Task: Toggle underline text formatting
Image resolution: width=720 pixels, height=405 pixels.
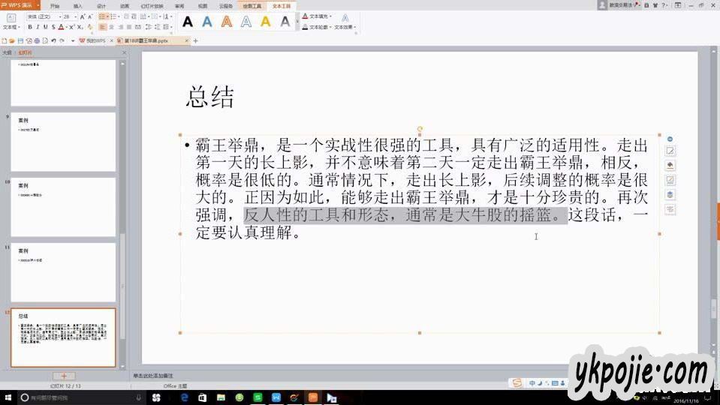Action: (45, 27)
